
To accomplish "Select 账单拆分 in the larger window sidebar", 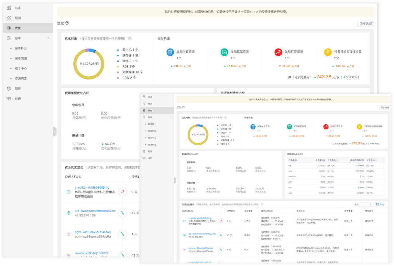I will point(21,48).
